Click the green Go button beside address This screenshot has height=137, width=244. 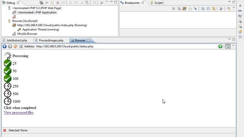pos(220,46)
